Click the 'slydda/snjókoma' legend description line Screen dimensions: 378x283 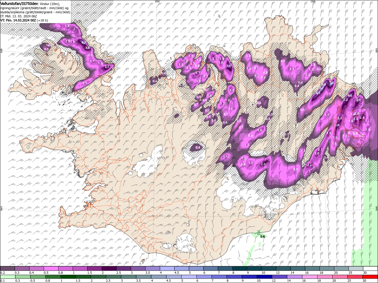pos(35,12)
